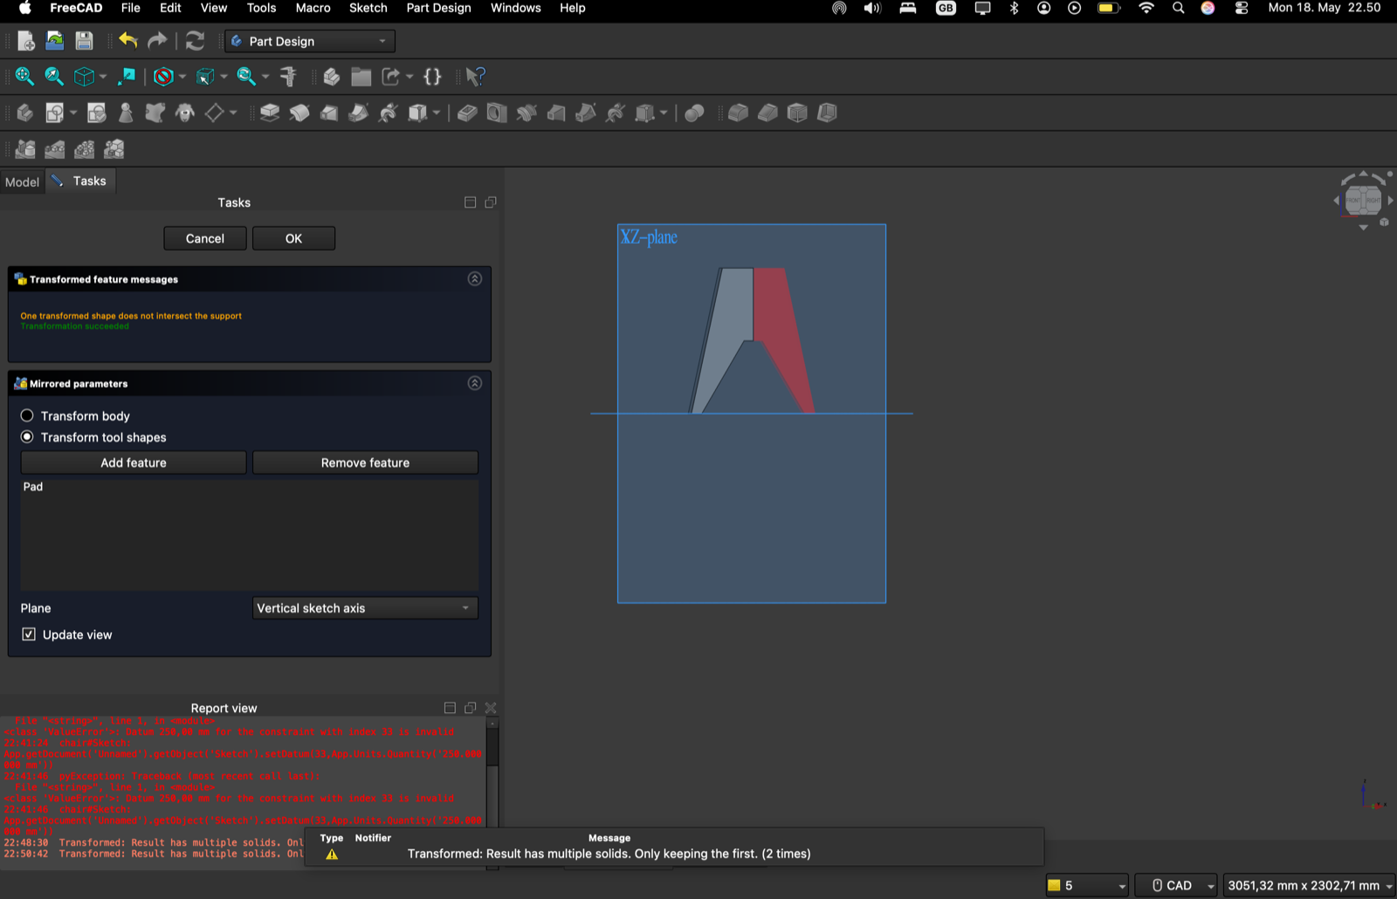This screenshot has height=899, width=1397.
Task: Select the Additive helix tool
Action: click(389, 113)
